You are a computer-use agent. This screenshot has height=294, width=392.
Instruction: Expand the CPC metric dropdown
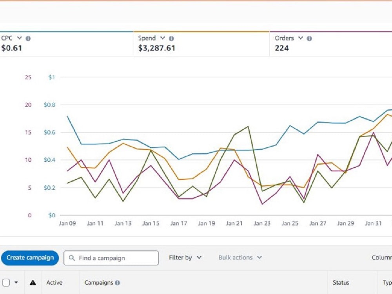point(19,38)
